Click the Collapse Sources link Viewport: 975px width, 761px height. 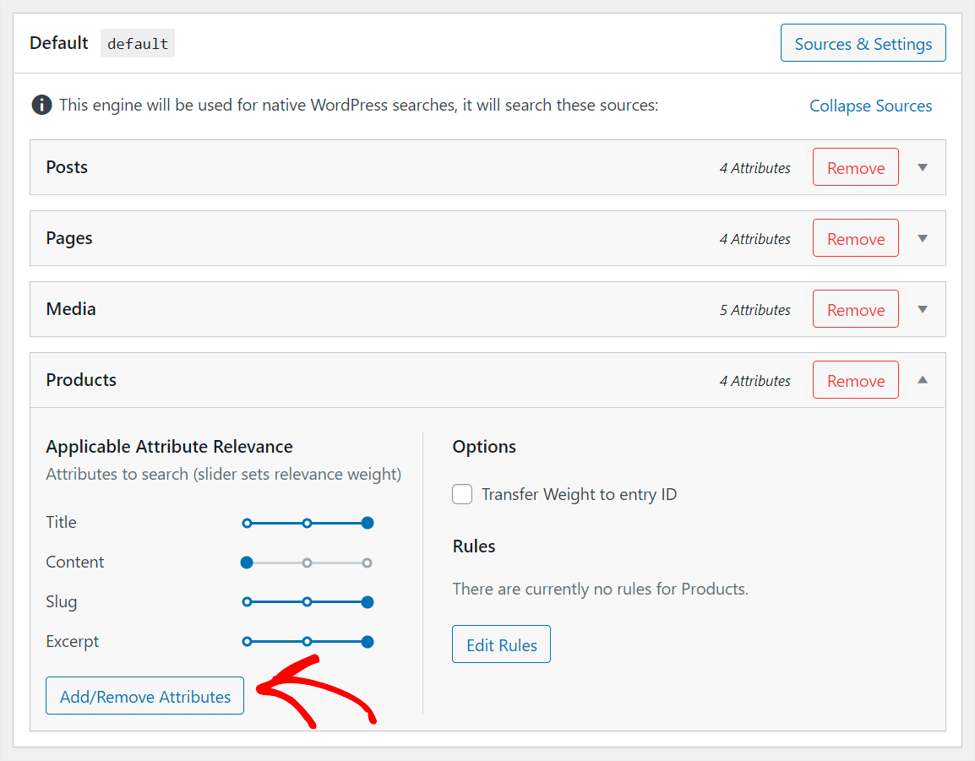[x=870, y=105]
